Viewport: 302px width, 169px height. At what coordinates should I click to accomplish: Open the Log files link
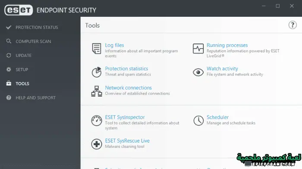pyautogui.click(x=114, y=45)
